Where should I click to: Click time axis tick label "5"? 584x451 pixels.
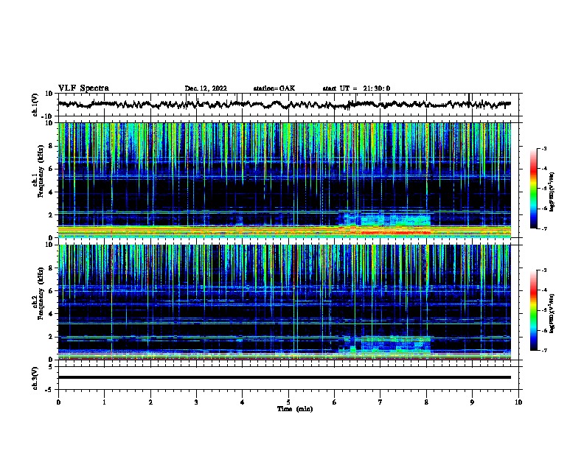pos(288,402)
